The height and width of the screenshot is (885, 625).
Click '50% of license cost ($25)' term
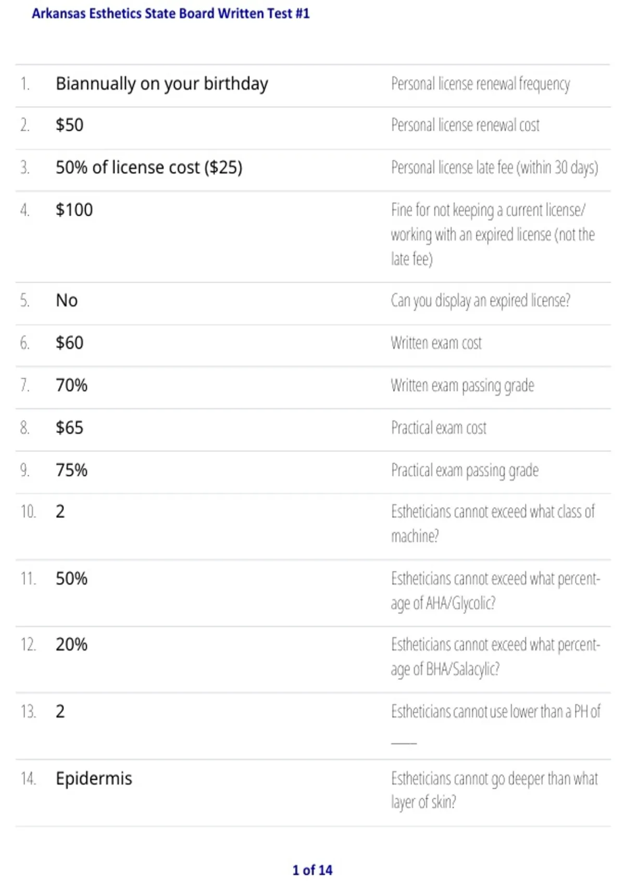(x=149, y=168)
